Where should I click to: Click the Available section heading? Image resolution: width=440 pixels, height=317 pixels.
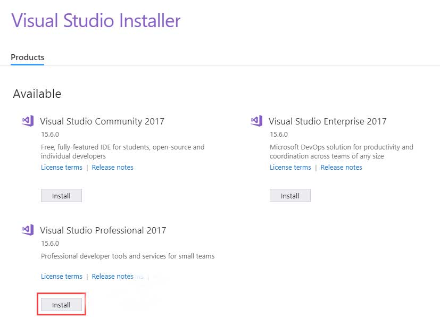tap(37, 94)
